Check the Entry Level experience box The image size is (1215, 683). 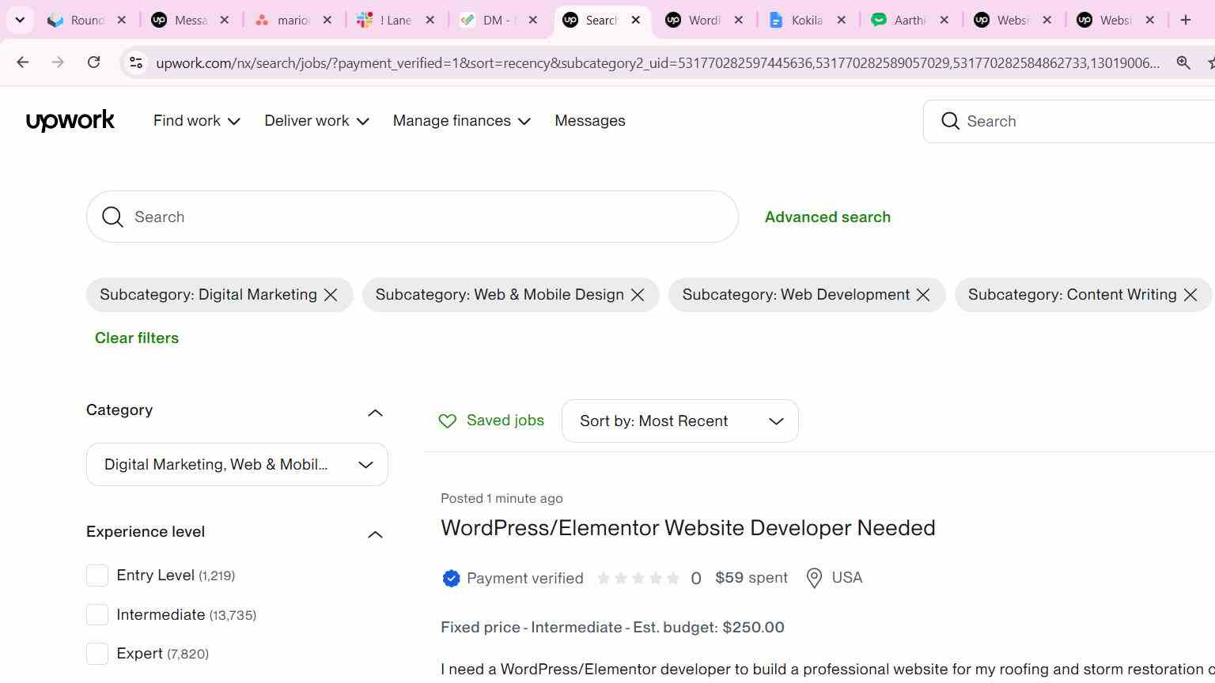click(97, 575)
